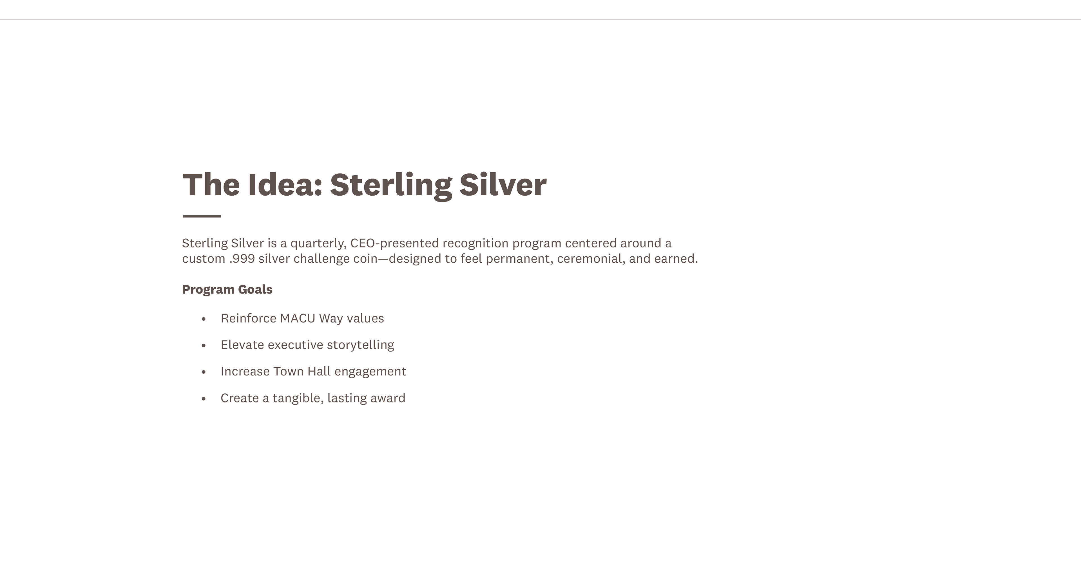Select the "Create a tangible, lasting award" bullet text
1081x579 pixels.
313,398
